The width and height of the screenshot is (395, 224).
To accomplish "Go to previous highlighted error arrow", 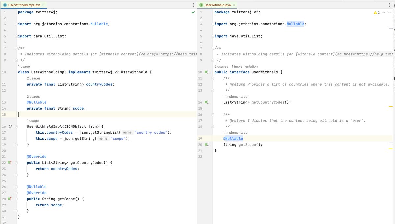I will pyautogui.click(x=384, y=12).
